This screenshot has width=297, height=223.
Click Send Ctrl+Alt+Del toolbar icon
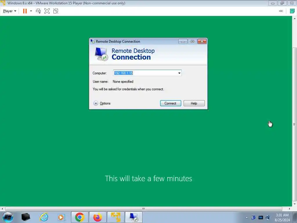pyautogui.click(x=38, y=11)
